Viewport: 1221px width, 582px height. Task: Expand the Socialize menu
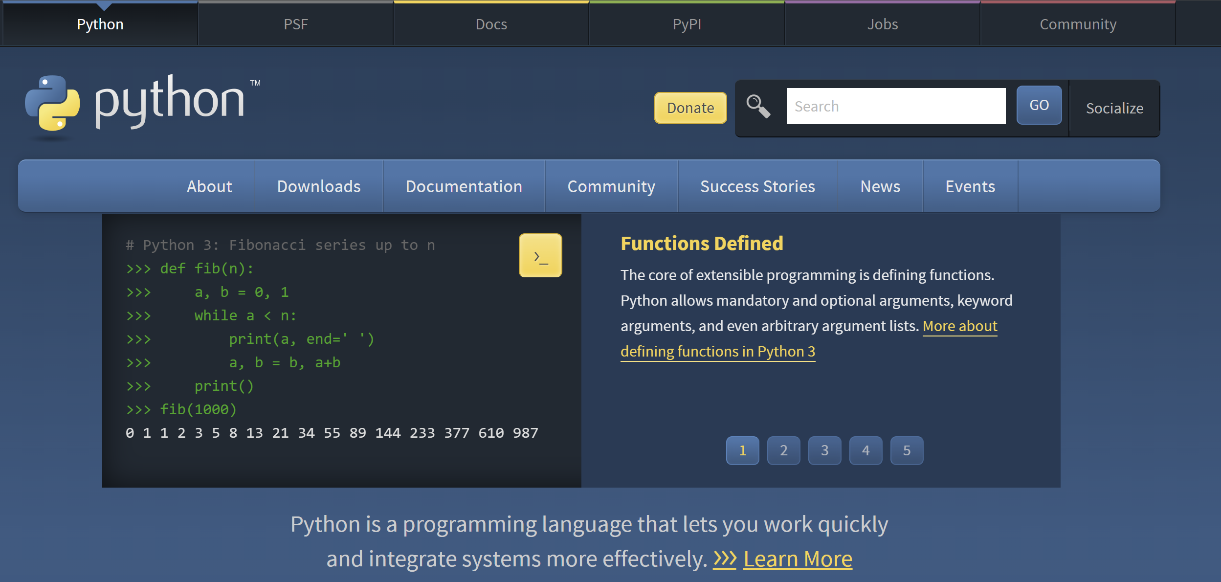point(1114,108)
